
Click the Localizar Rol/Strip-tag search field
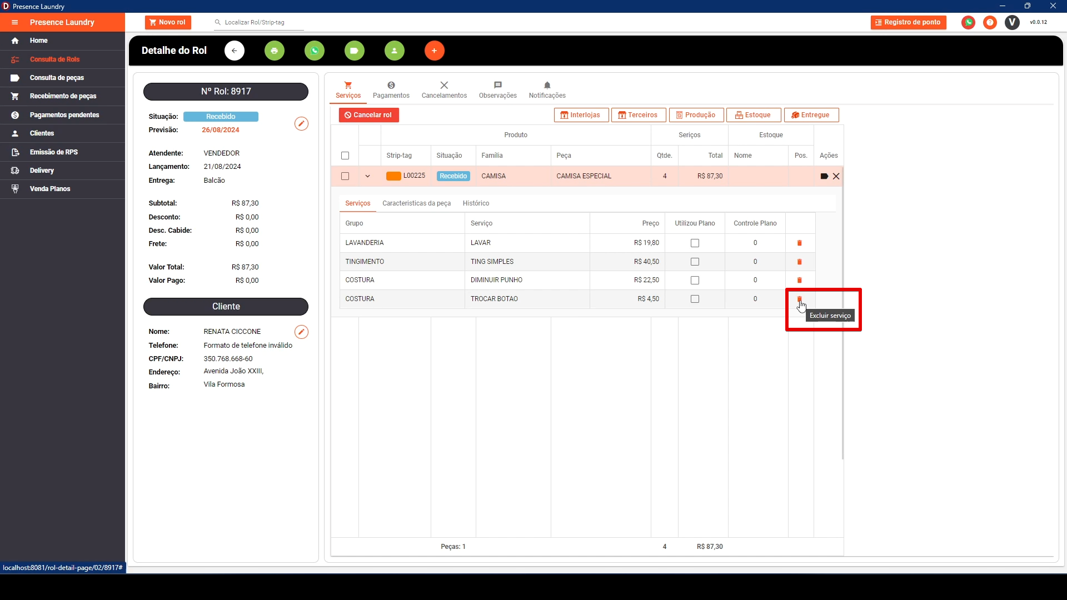coord(259,22)
